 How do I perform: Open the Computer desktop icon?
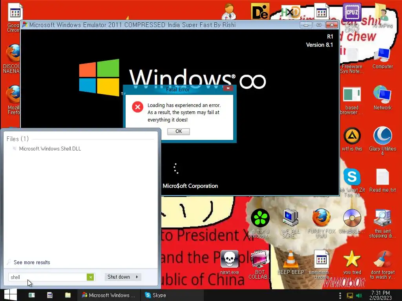382,58
